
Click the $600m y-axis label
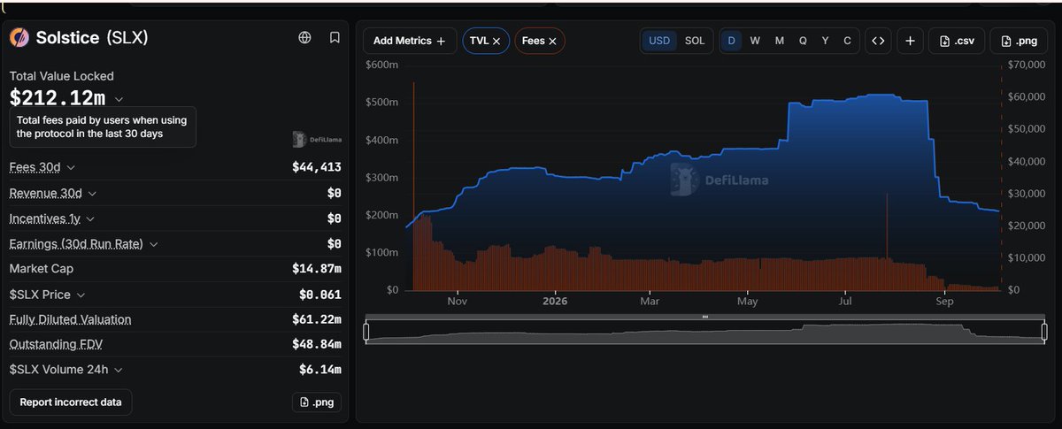pos(381,65)
